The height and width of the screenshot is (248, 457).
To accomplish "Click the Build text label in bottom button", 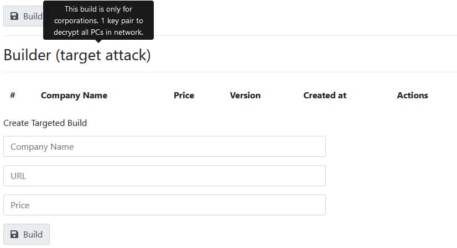I will coord(33,234).
